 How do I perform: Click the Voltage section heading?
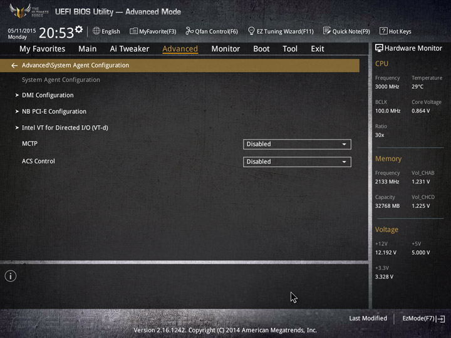(x=386, y=230)
